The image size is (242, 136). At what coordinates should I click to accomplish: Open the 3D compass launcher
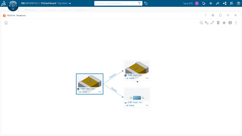pyautogui.click(x=13, y=6)
